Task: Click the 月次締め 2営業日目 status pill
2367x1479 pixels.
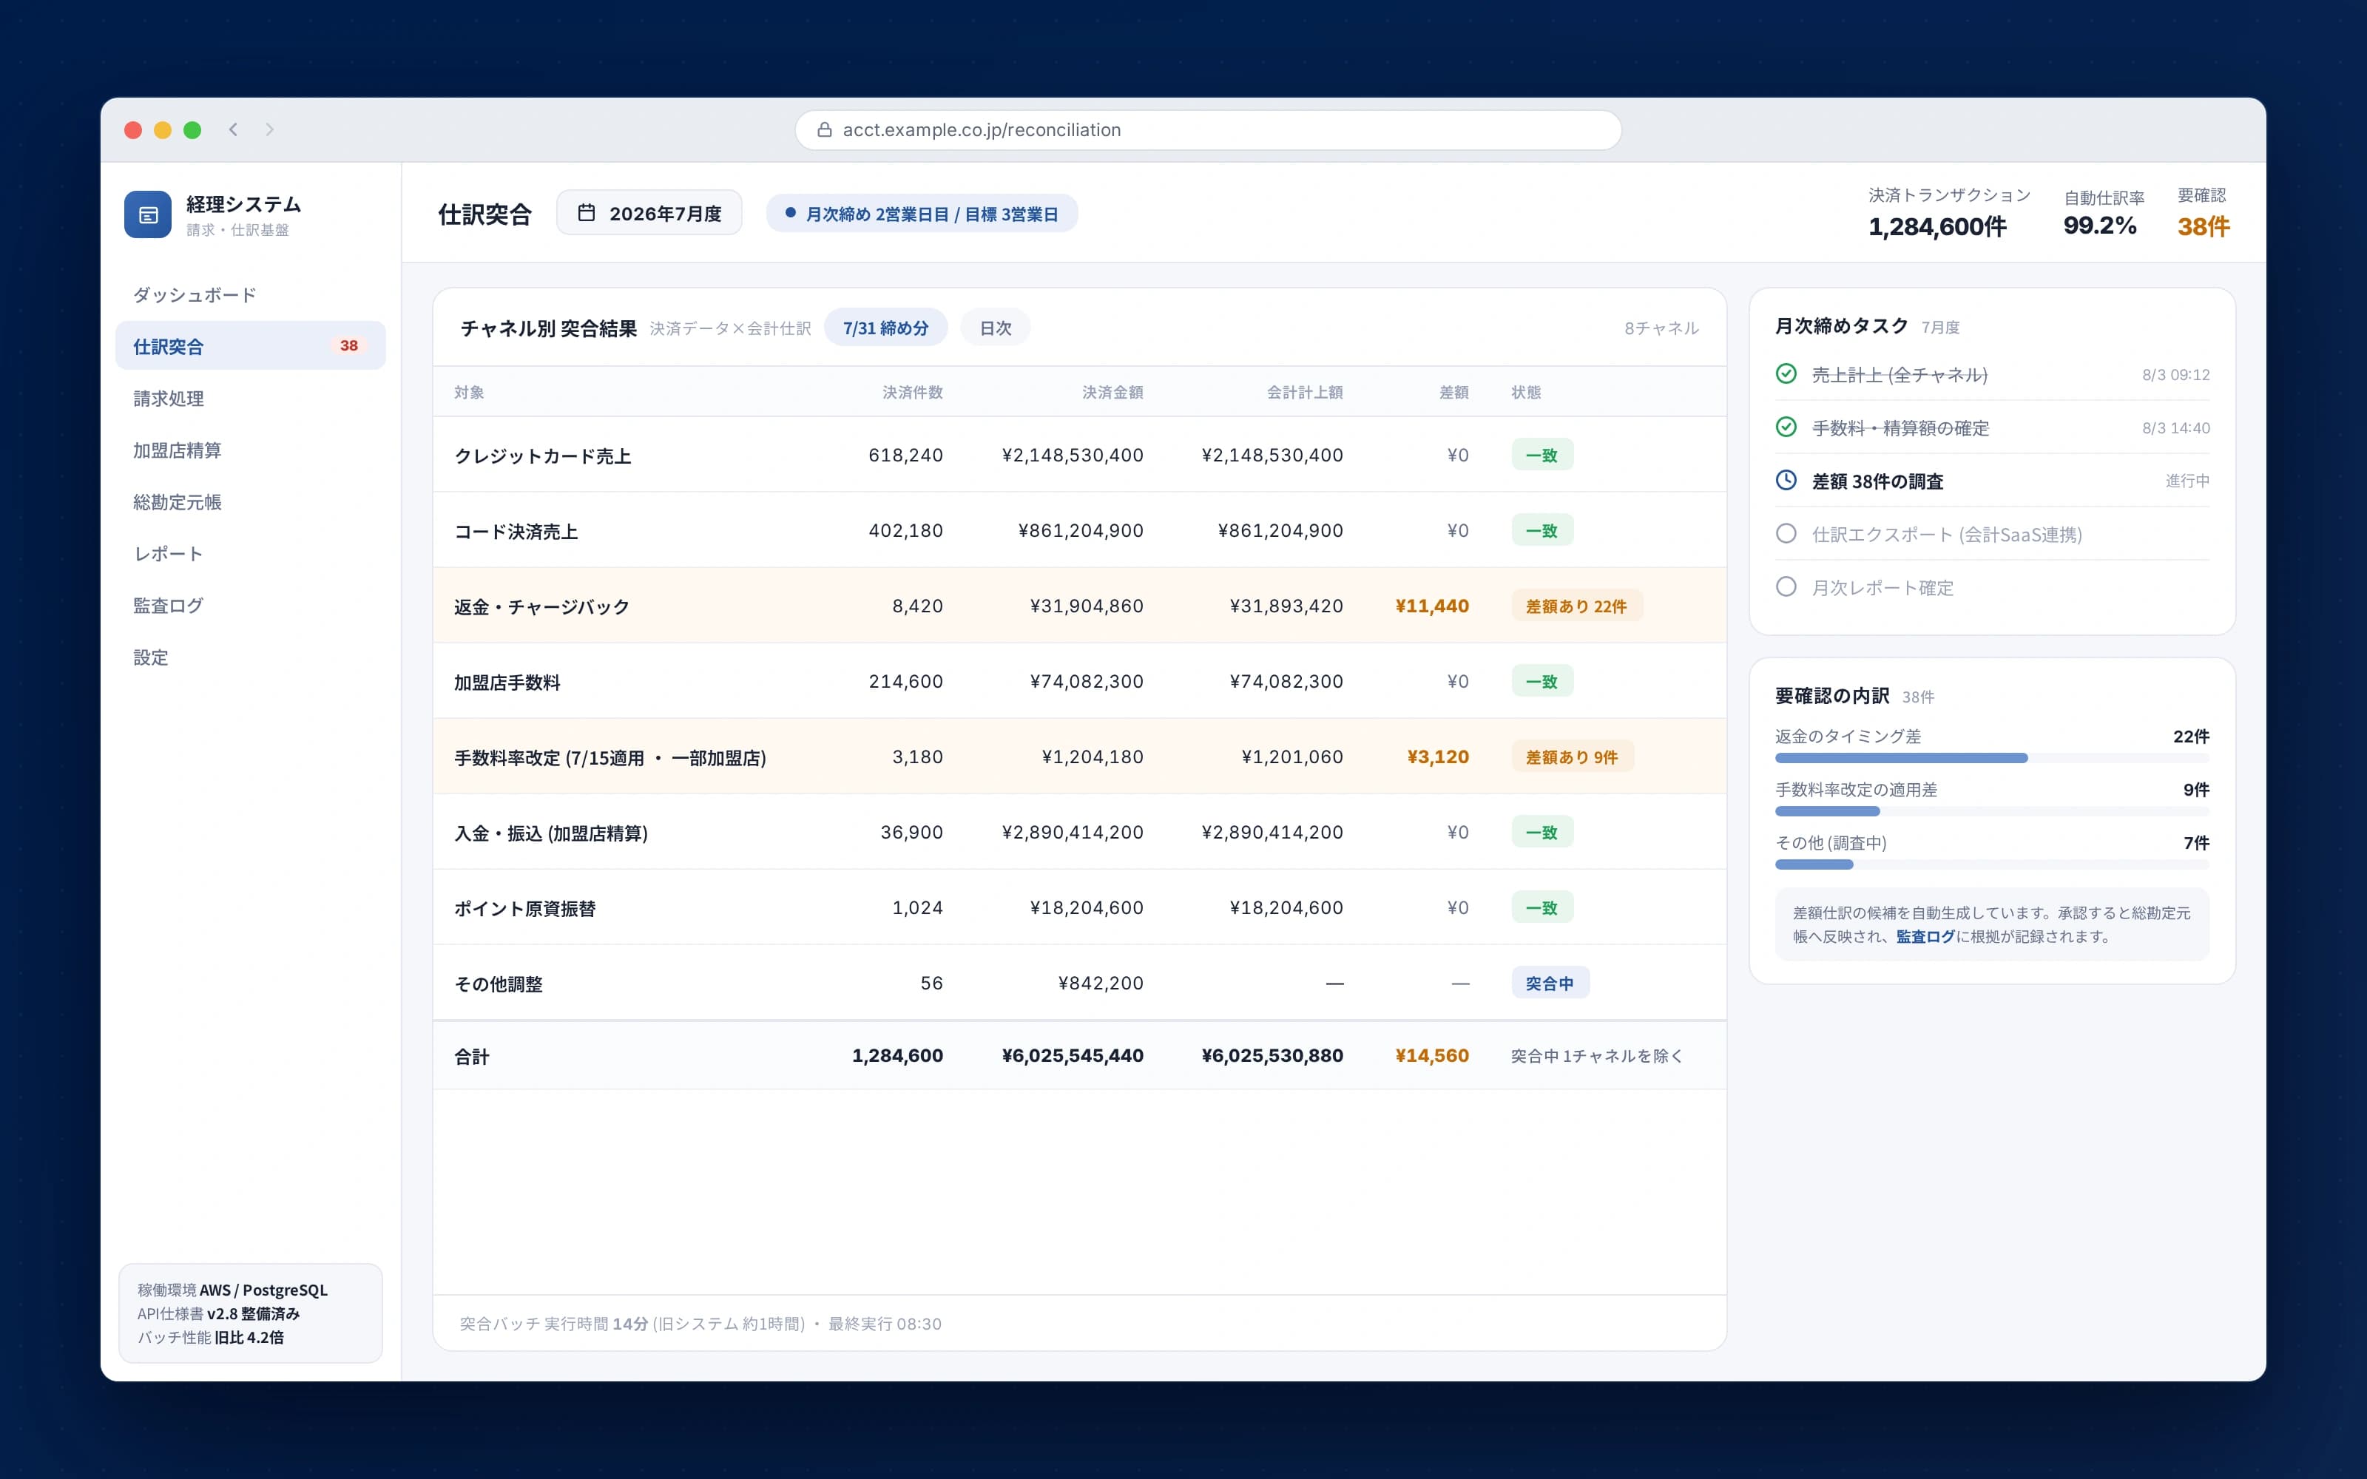Action: [922, 213]
